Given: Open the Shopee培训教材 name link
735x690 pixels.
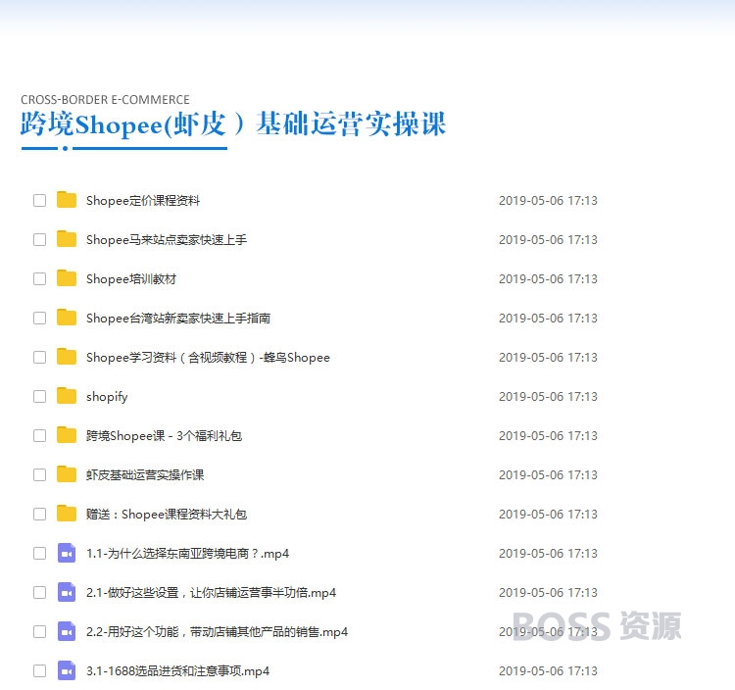Looking at the screenshot, I should (131, 279).
